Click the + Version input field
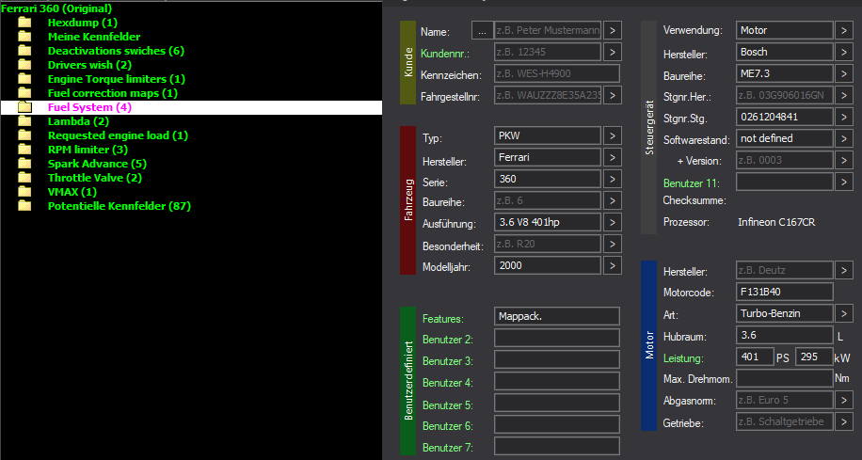 (785, 160)
